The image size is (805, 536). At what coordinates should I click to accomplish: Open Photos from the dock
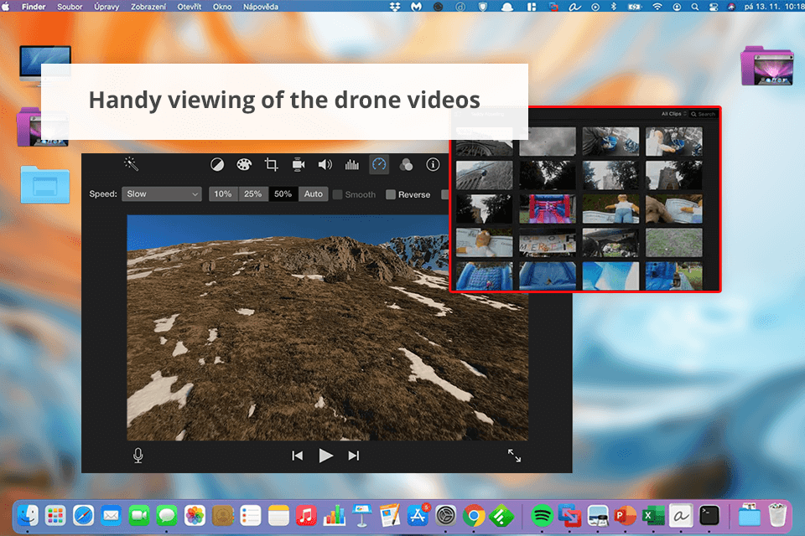pyautogui.click(x=195, y=516)
